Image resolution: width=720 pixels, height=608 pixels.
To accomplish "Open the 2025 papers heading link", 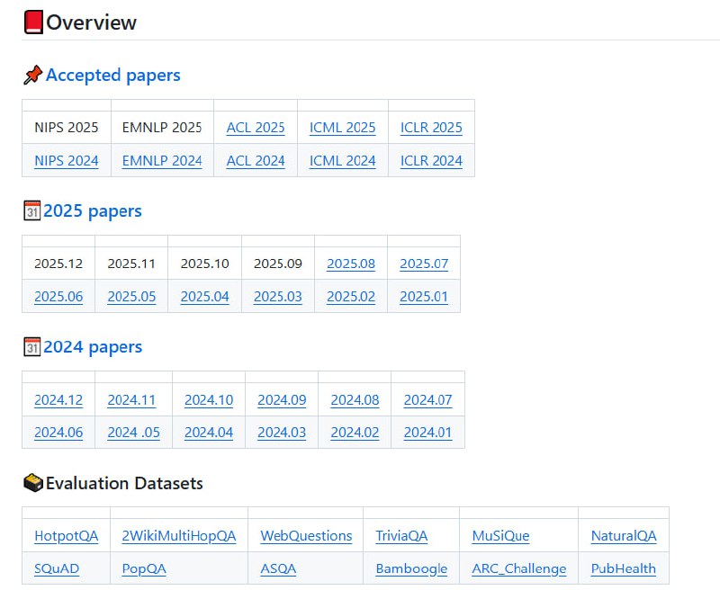I will point(93,211).
